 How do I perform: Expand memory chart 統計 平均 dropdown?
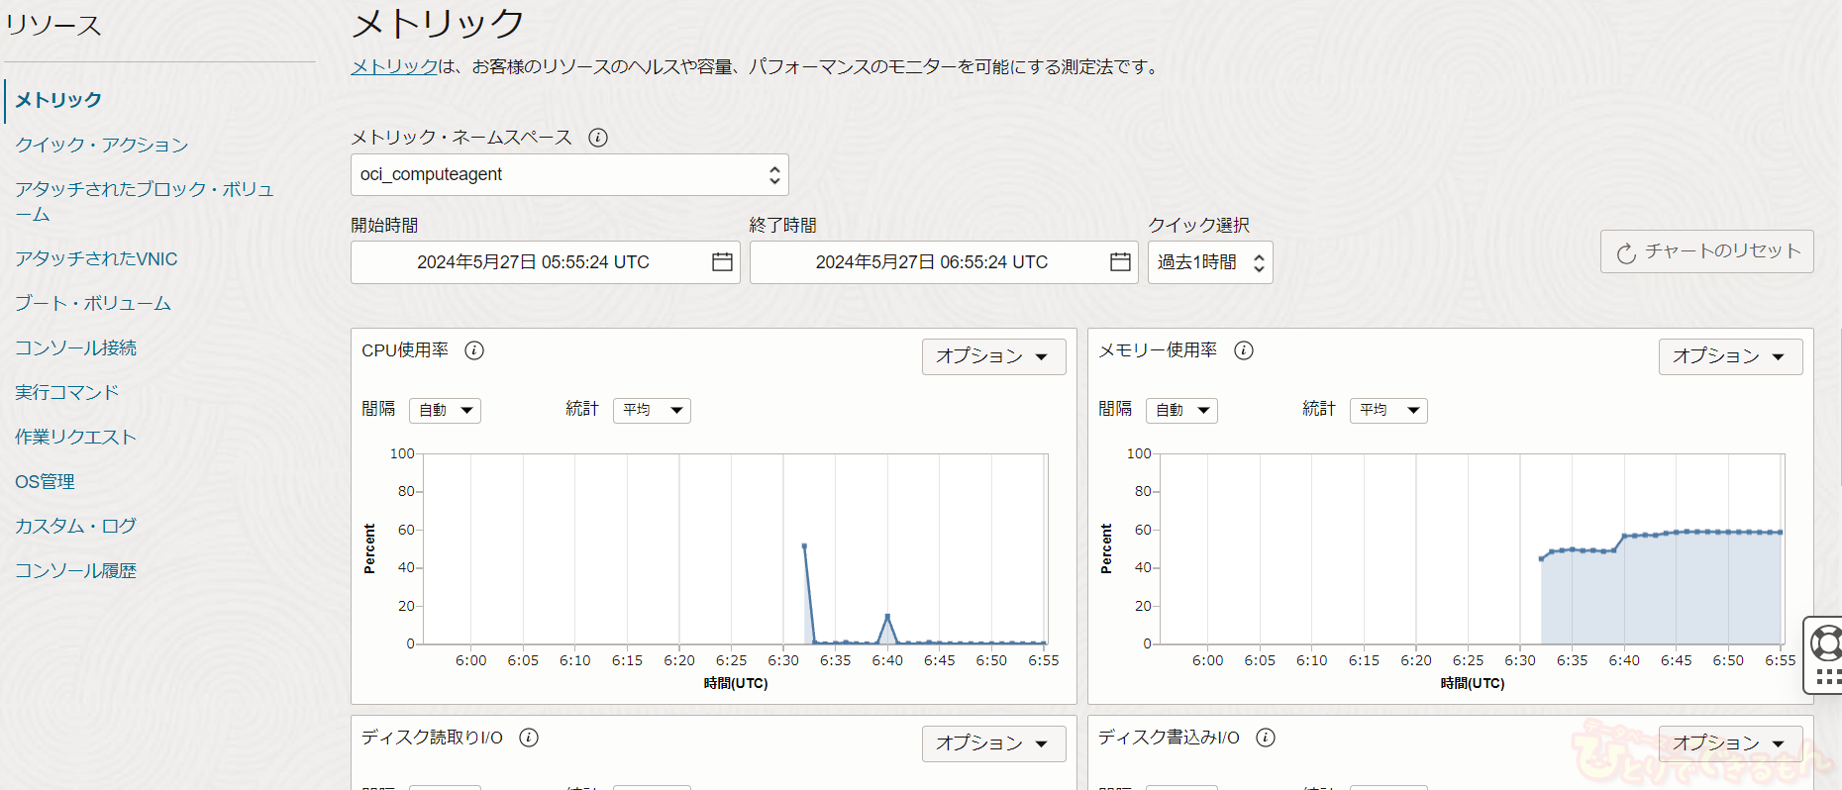[x=1388, y=410]
